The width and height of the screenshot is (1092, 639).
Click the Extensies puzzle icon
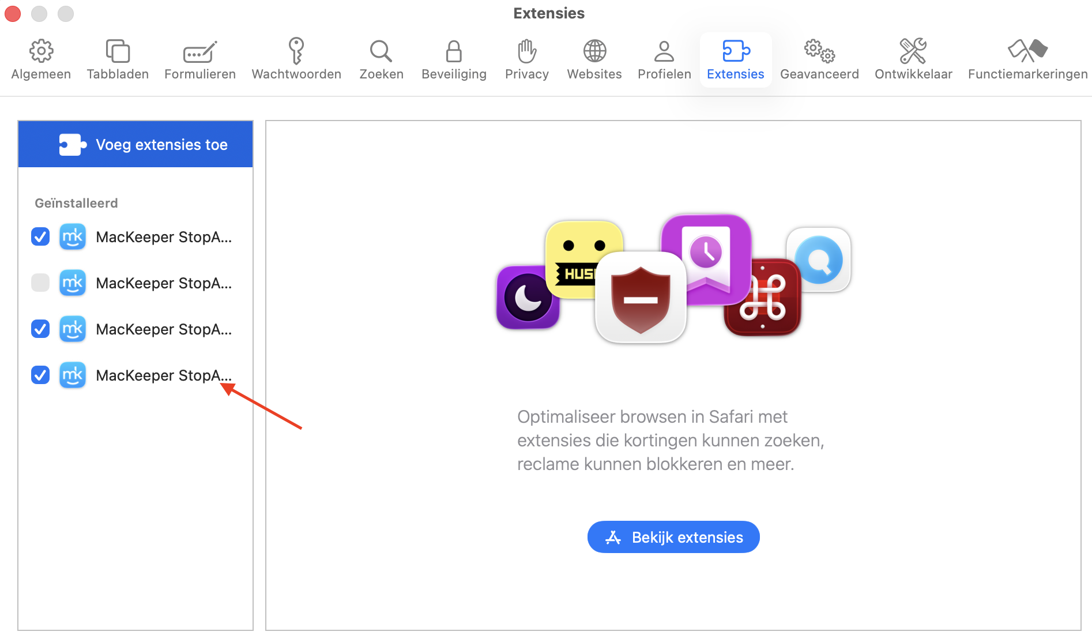736,51
